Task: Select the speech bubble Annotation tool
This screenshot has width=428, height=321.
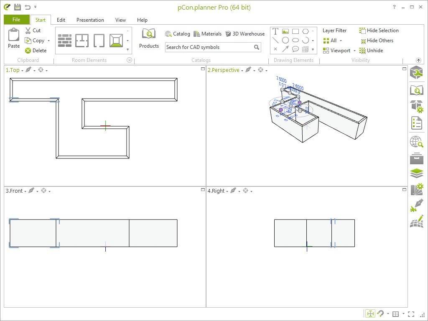Action: [296, 49]
